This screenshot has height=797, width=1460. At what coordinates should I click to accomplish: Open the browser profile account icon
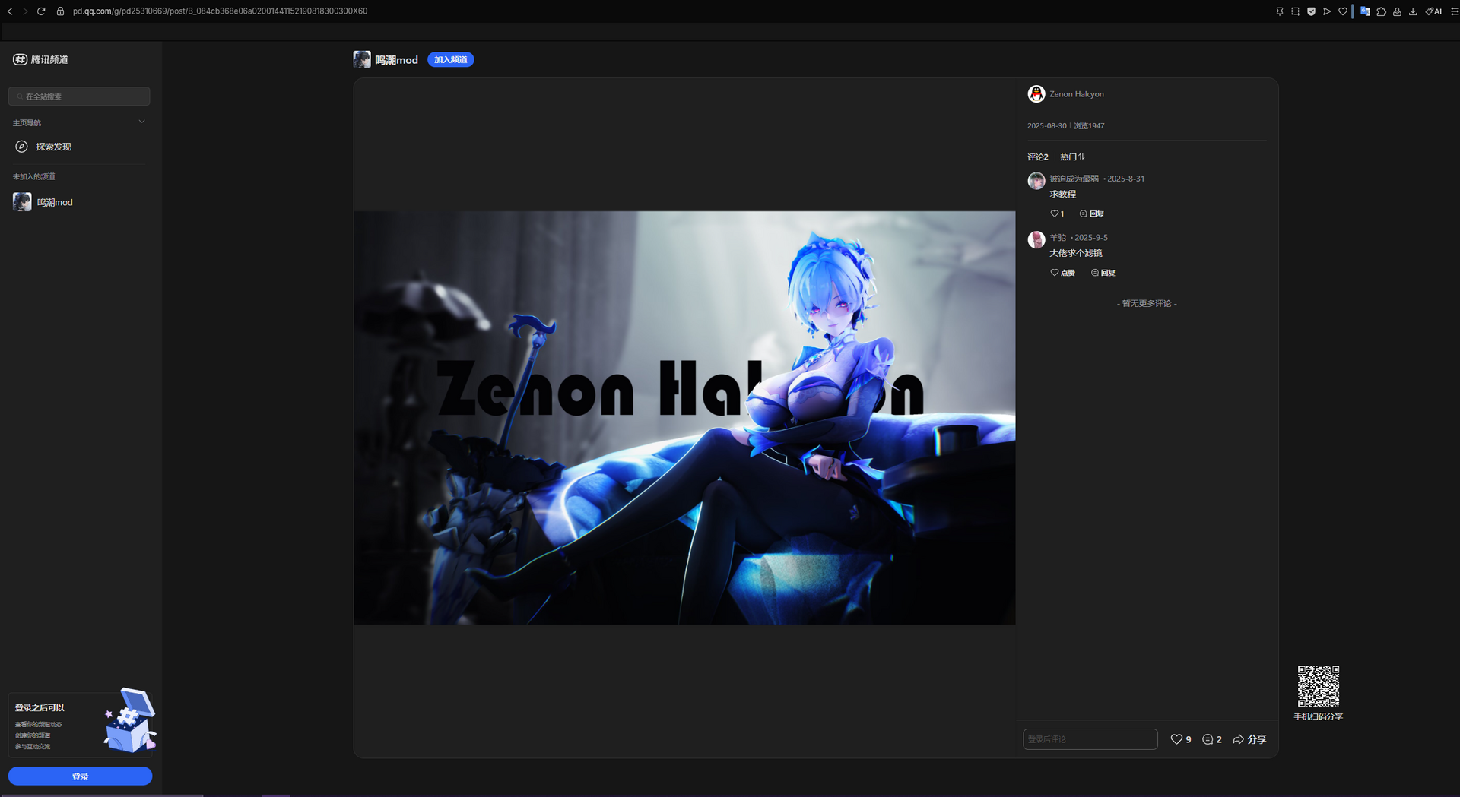pos(1398,11)
